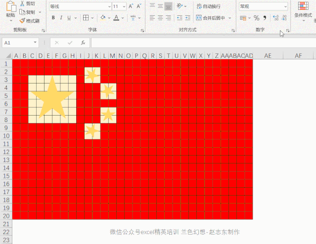Click the select all corner triangle
Image resolution: width=316 pixels, height=244 pixels.
click(x=8, y=55)
